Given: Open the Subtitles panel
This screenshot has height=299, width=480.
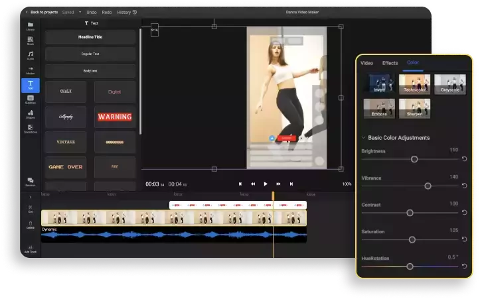Looking at the screenshot, I should [31, 99].
